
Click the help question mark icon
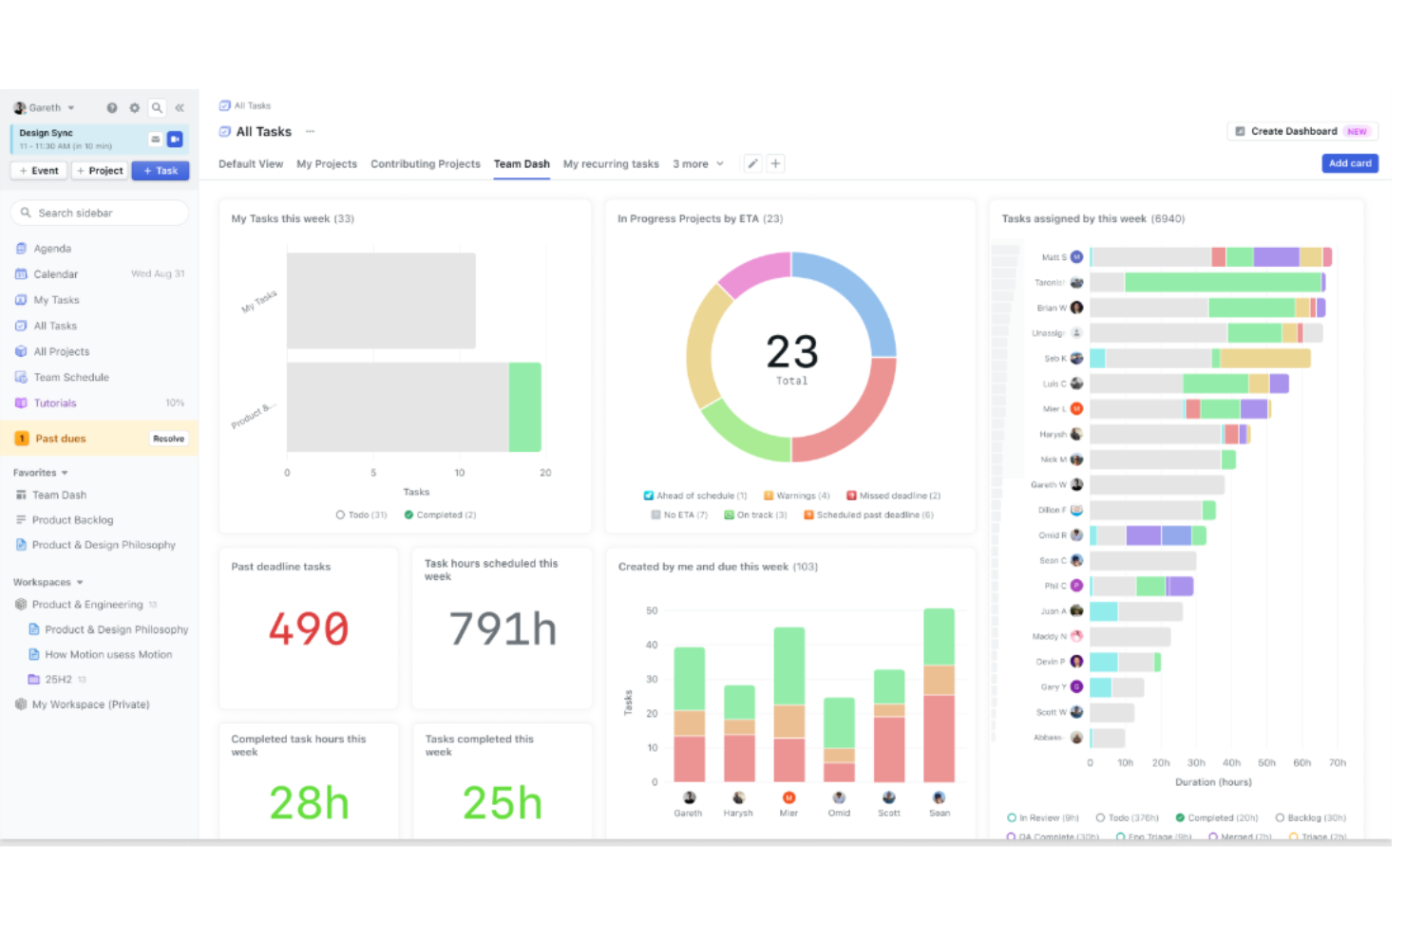112,107
